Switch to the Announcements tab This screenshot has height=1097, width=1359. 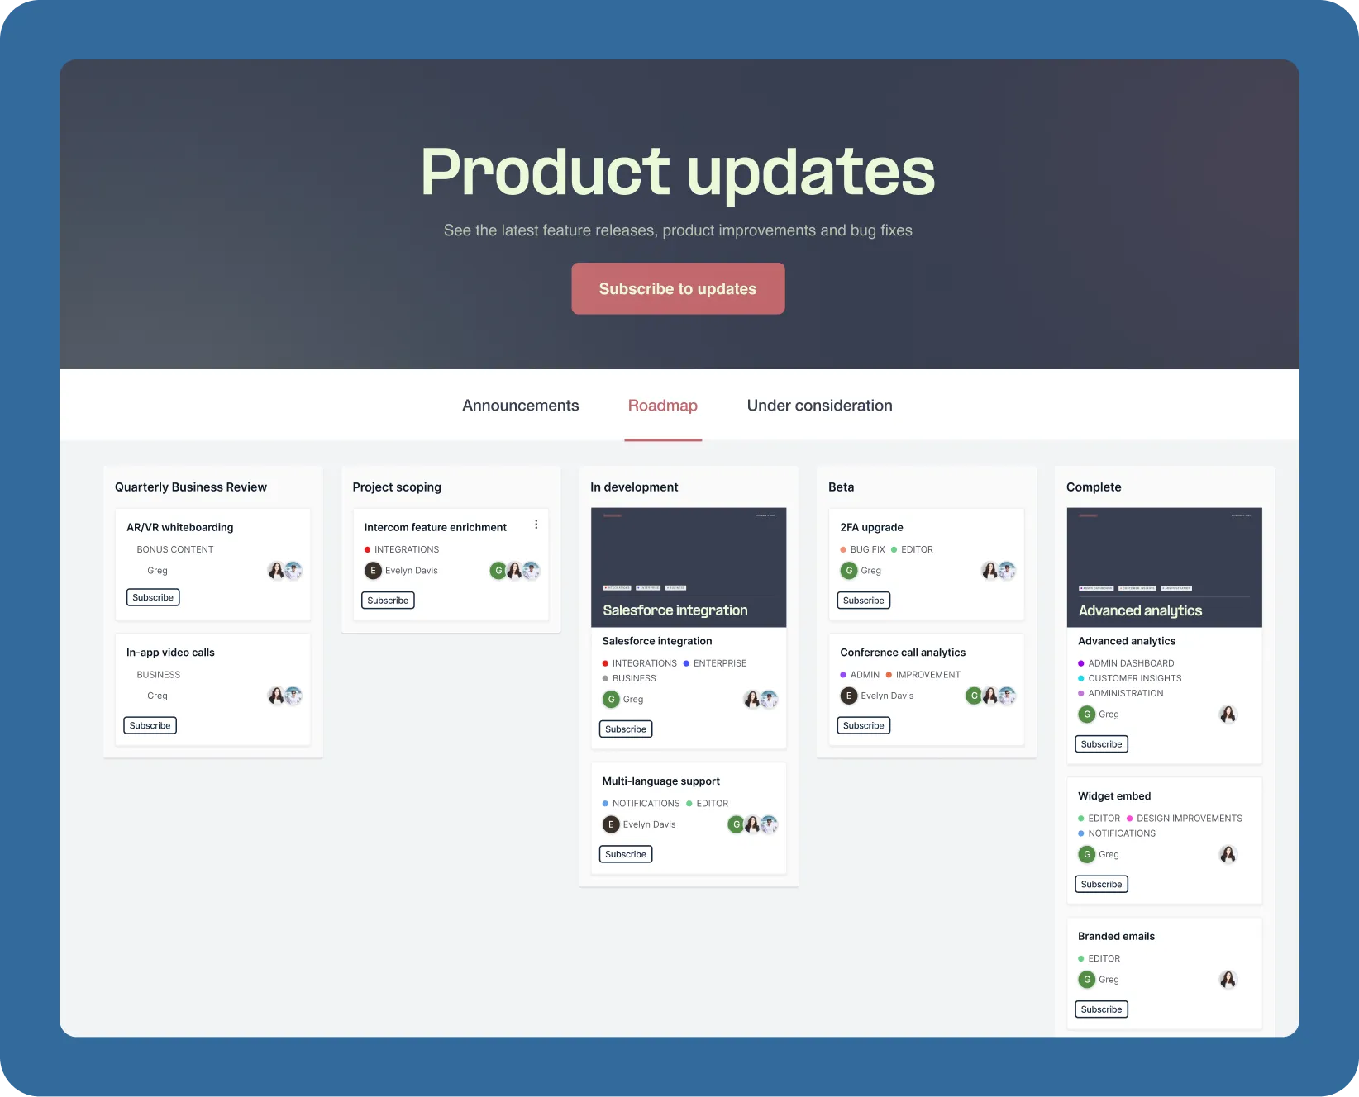coord(521,405)
